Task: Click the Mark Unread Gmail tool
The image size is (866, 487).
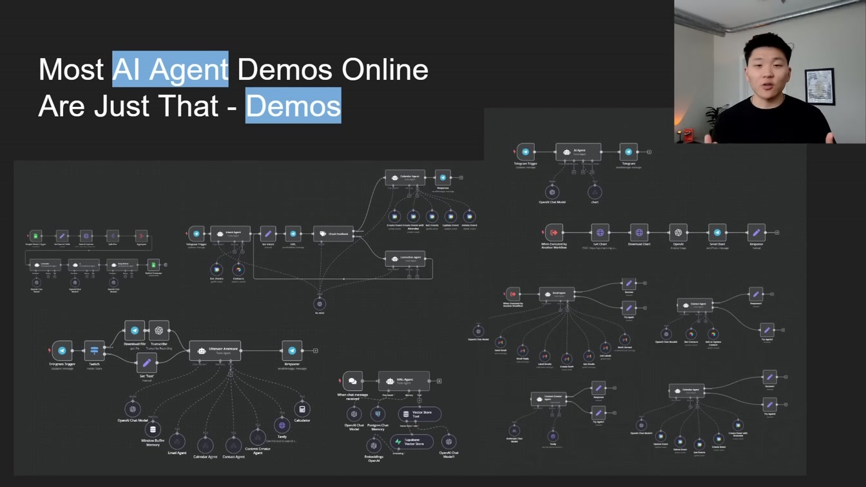Action: click(624, 339)
